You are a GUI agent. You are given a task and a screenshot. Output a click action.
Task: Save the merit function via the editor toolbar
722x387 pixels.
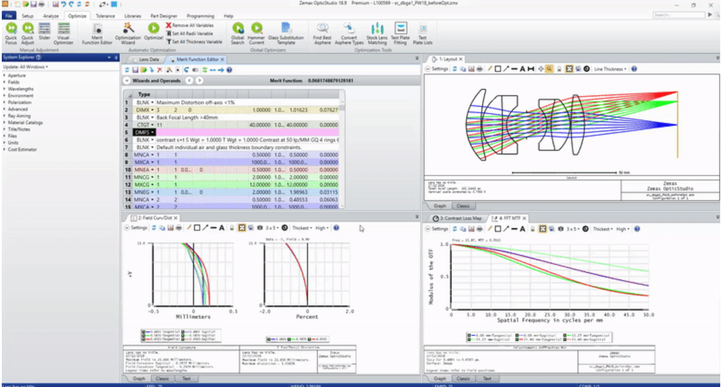pyautogui.click(x=135, y=70)
